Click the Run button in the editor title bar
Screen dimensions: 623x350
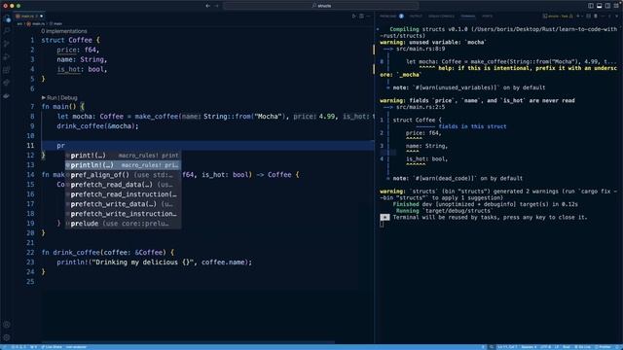pos(353,17)
